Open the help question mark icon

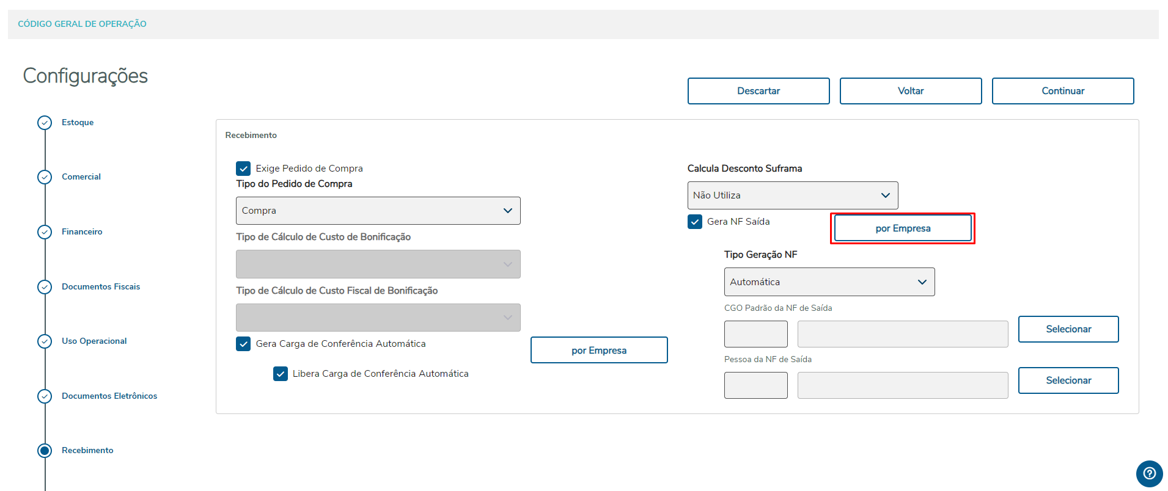coord(1149,473)
